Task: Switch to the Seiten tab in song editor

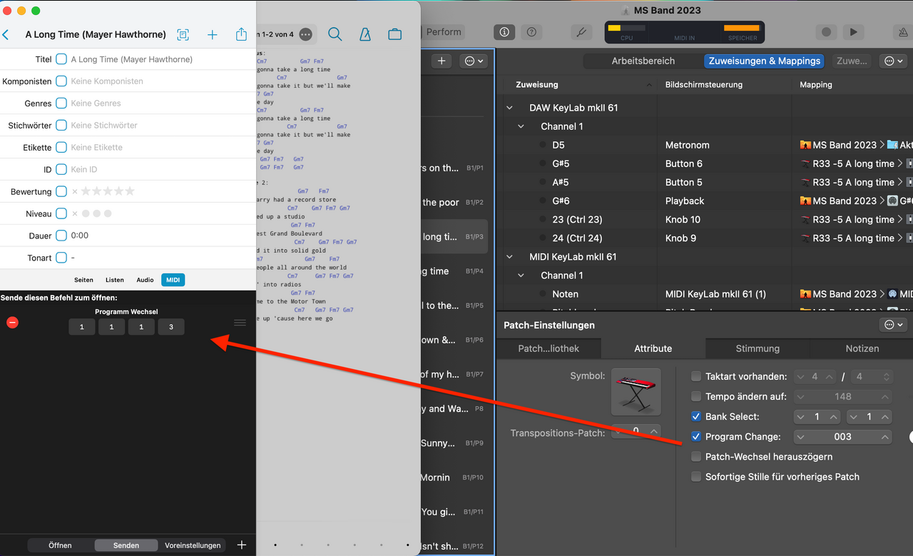Action: pyautogui.click(x=83, y=280)
